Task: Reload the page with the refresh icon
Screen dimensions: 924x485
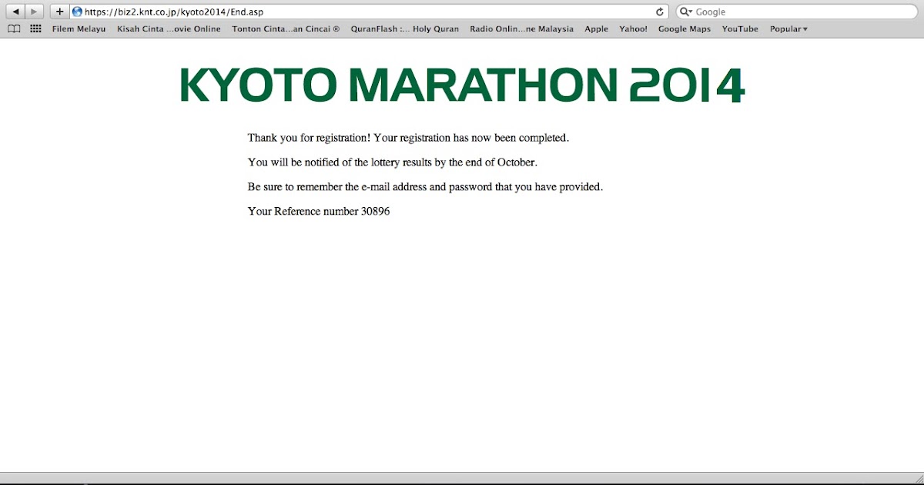Action: (x=660, y=12)
